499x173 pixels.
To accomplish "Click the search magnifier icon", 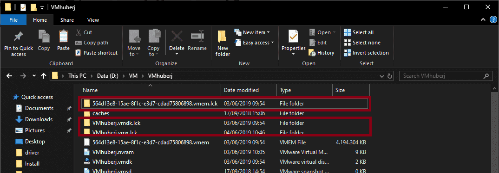I will 486,76.
